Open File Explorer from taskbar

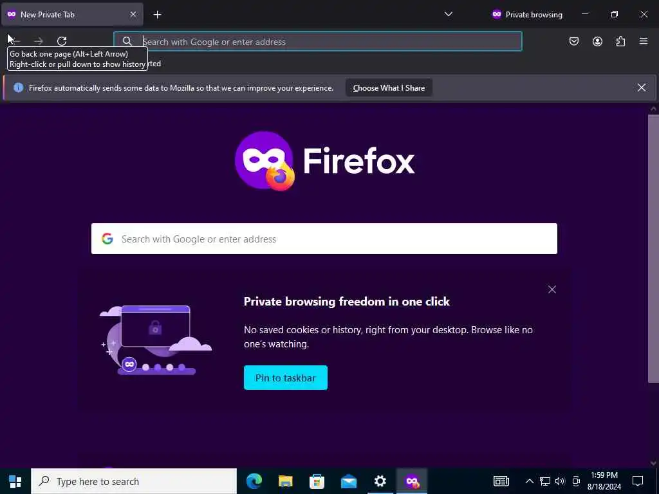(x=285, y=481)
